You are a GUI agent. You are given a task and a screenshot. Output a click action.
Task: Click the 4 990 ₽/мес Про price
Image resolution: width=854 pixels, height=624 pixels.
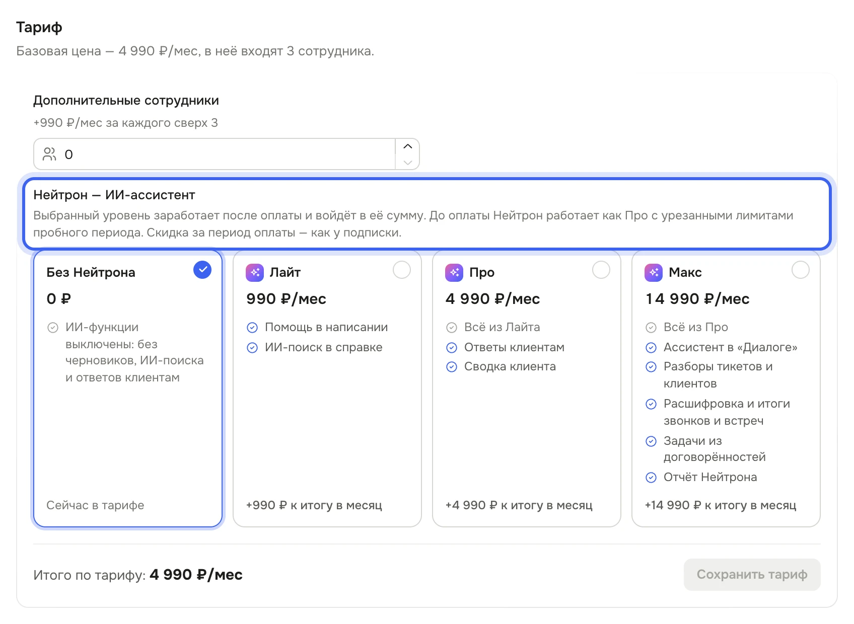click(x=492, y=299)
